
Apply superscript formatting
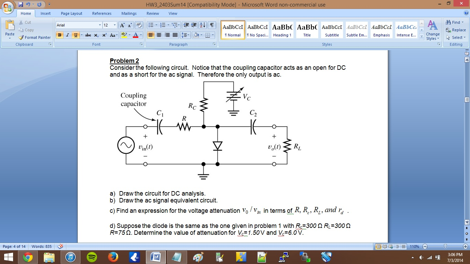104,35
